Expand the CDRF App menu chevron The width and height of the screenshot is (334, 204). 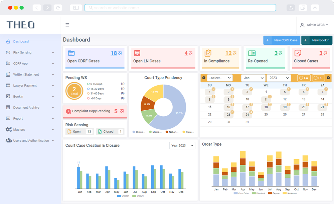point(53,64)
